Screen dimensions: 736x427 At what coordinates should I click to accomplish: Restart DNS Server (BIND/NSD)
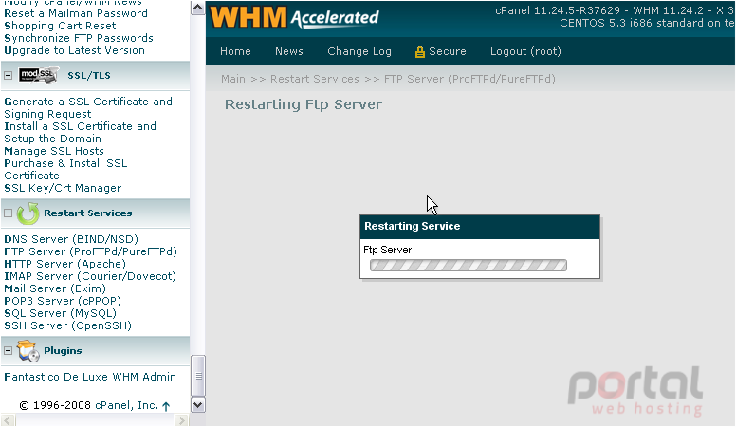click(71, 239)
